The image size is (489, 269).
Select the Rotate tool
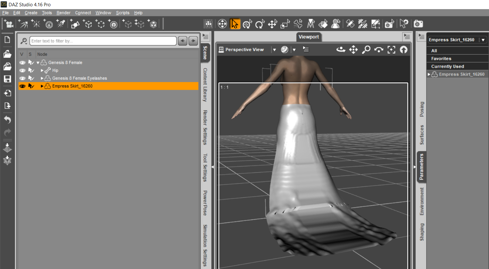pyautogui.click(x=260, y=24)
